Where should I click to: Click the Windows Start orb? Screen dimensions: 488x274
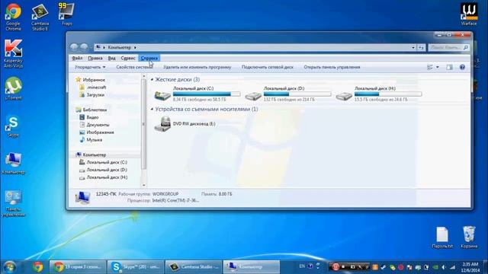9,267
